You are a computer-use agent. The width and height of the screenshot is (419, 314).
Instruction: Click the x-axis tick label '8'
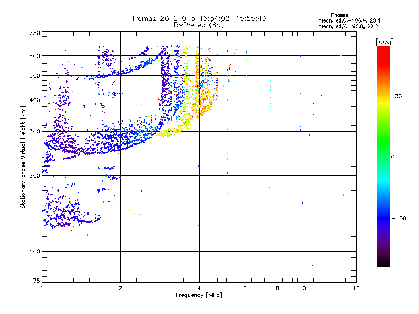pos(278,288)
